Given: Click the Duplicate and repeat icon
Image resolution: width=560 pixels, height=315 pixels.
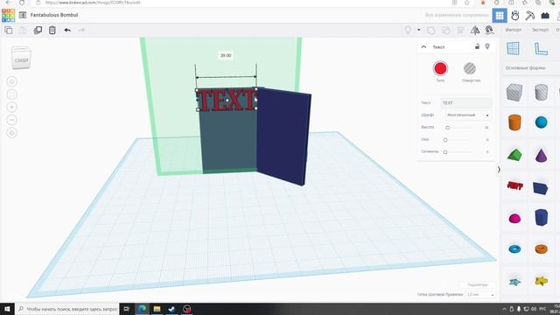Looking at the screenshot, I should 38,31.
